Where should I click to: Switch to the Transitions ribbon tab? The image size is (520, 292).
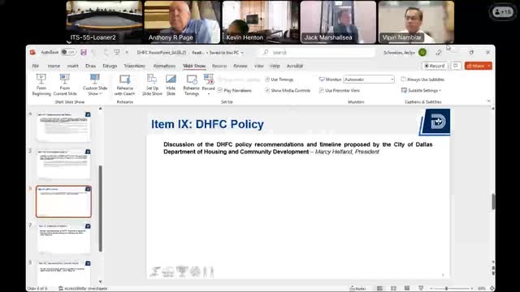135,66
